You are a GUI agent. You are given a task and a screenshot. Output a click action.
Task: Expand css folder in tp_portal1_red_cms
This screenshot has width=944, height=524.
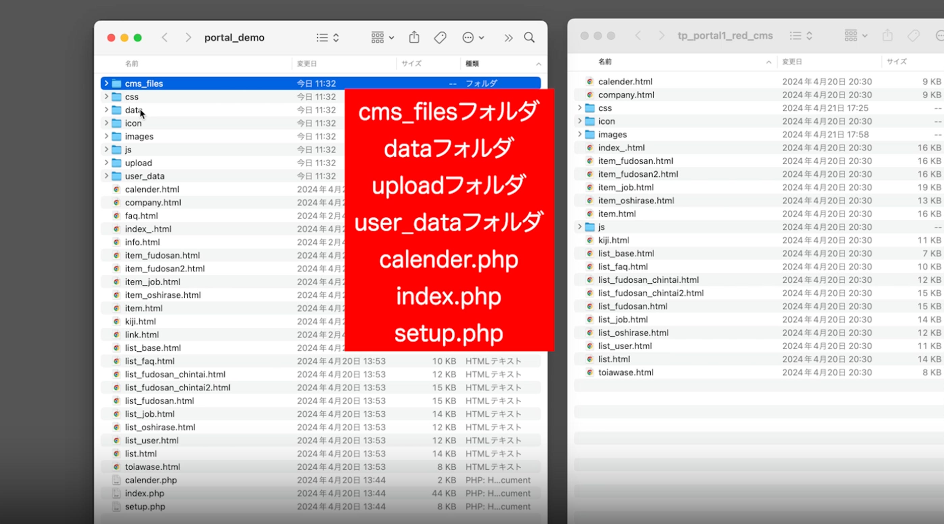click(x=580, y=108)
